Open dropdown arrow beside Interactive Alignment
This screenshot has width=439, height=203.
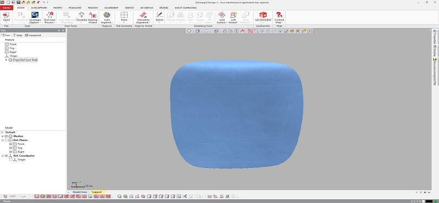point(150,22)
